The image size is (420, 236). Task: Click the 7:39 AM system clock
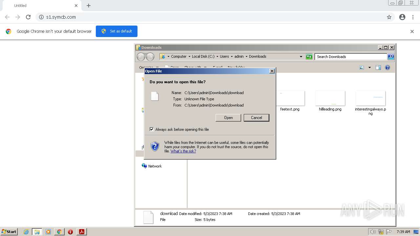403,232
